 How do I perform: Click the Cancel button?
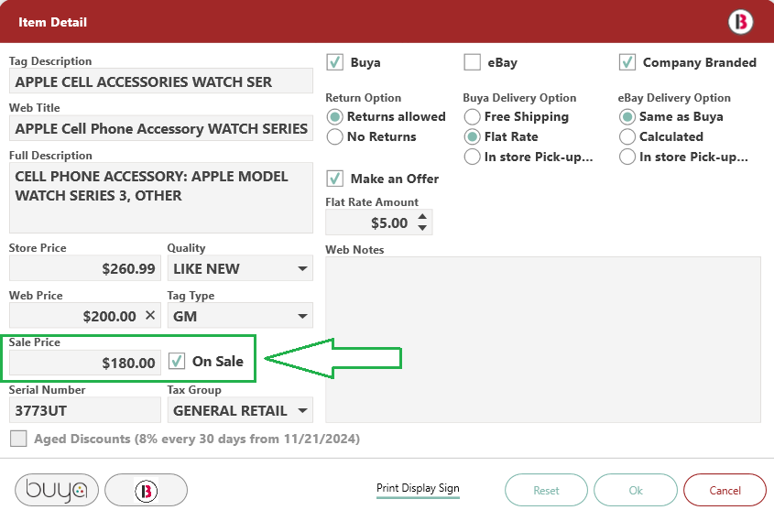pyautogui.click(x=725, y=490)
